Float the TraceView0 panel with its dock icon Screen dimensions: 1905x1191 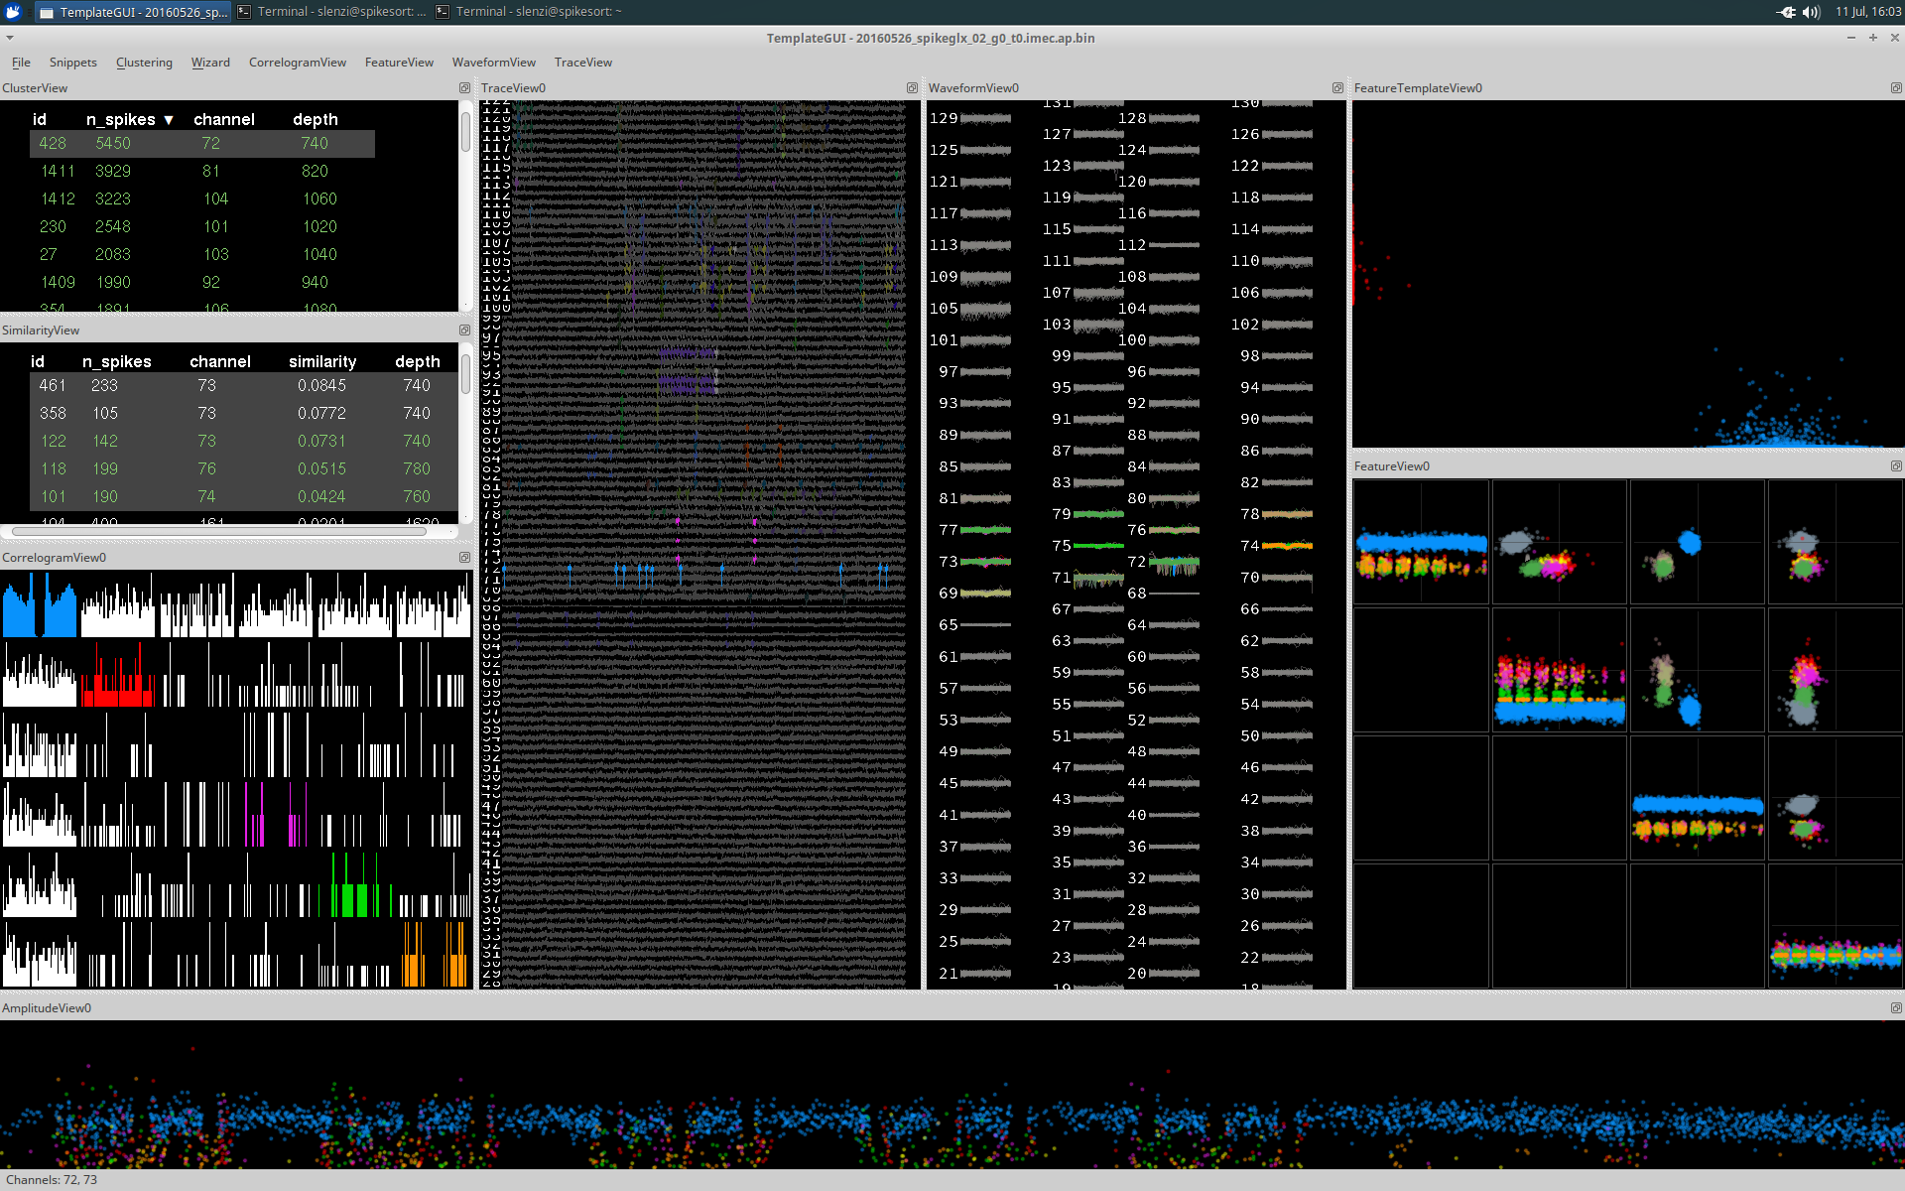912,88
